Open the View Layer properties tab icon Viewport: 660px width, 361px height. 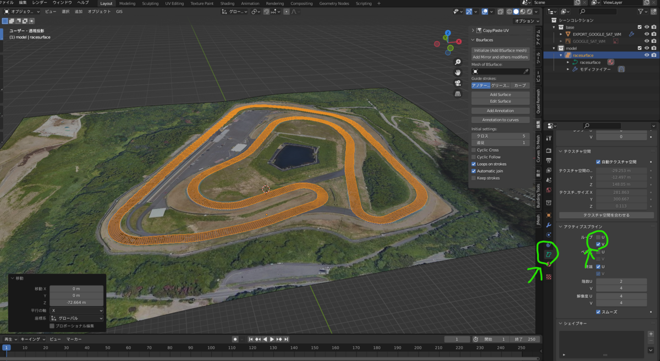[x=548, y=170]
